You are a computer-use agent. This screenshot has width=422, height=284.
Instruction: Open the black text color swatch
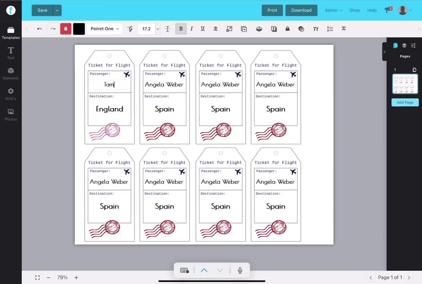[x=79, y=29]
